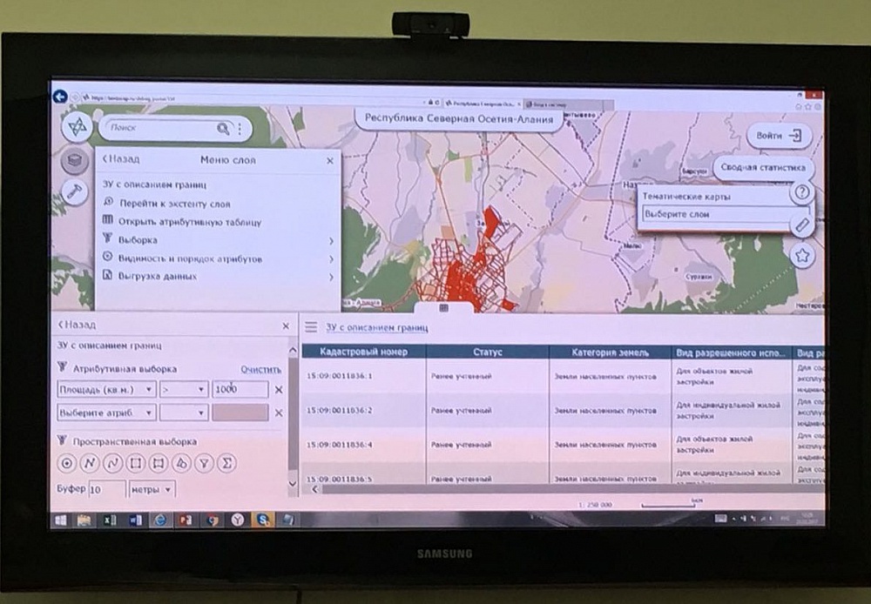Open the Площадь (кв.м.) attribute dropdown
The height and width of the screenshot is (604, 871).
[x=106, y=389]
